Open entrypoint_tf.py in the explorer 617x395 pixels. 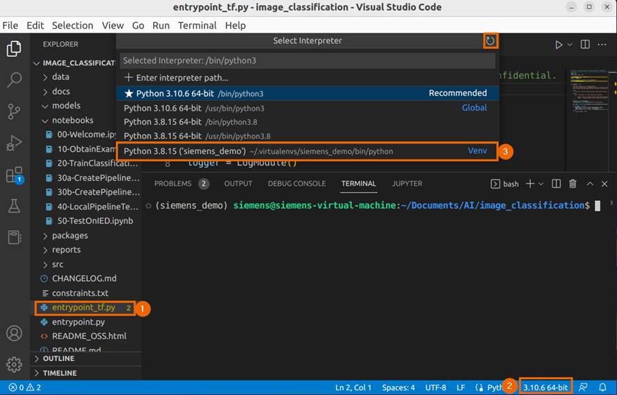pyautogui.click(x=83, y=307)
